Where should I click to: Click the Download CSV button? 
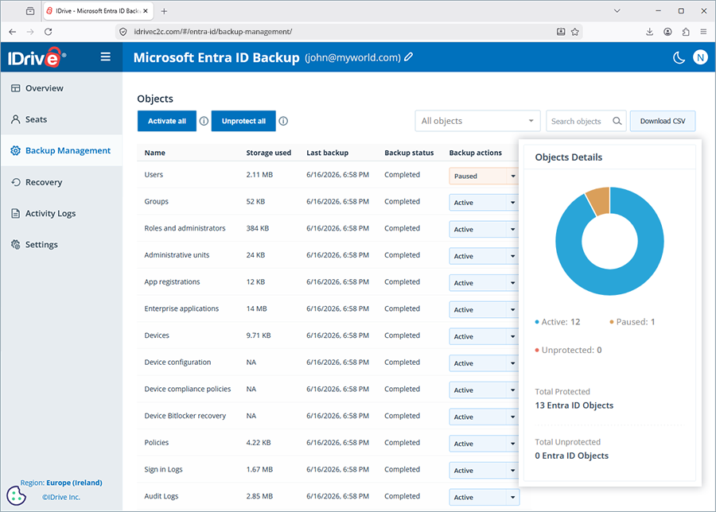(663, 121)
